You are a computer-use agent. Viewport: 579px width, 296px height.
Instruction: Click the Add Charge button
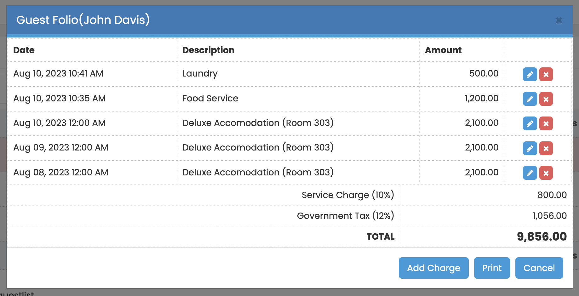pyautogui.click(x=433, y=268)
